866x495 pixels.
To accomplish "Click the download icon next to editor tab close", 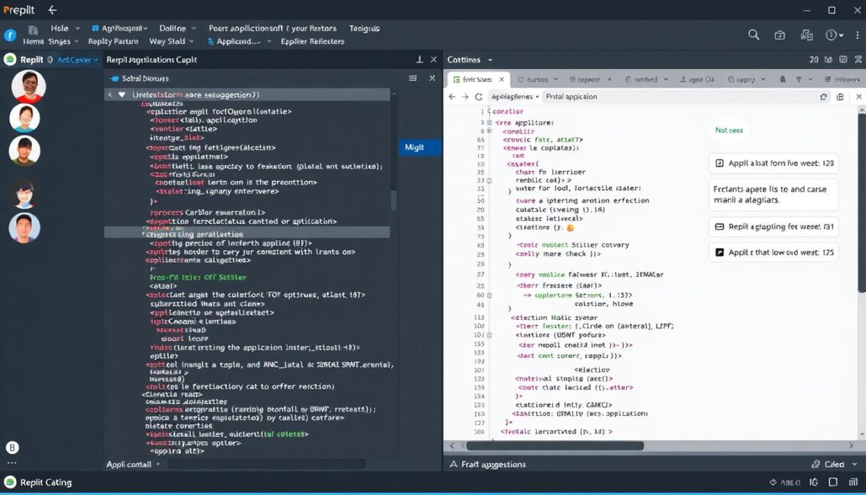I will pyautogui.click(x=421, y=59).
